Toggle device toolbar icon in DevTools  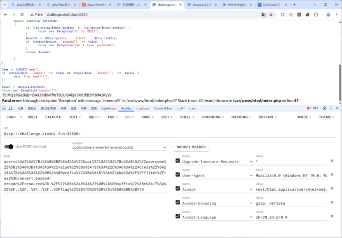[11, 108]
